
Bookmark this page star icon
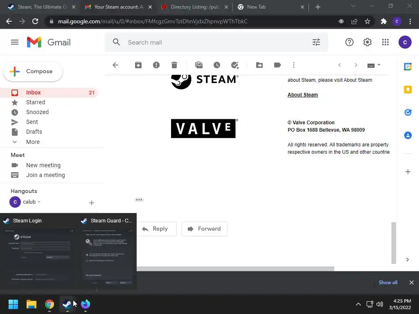tap(367, 21)
